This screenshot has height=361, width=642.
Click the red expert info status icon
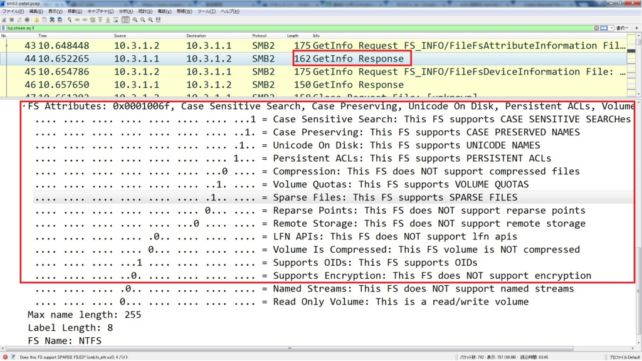(x=5, y=357)
